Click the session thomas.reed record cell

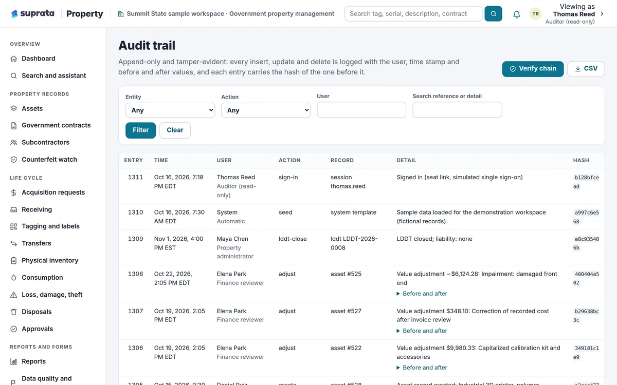click(x=348, y=182)
